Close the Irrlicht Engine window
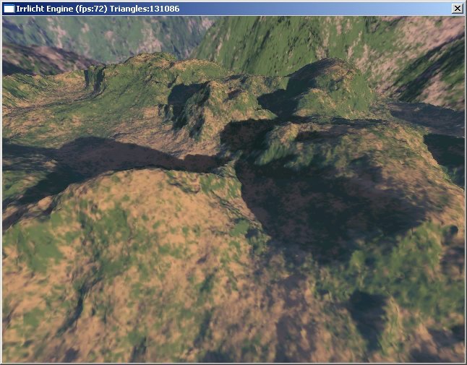The width and height of the screenshot is (467, 365). point(457,8)
